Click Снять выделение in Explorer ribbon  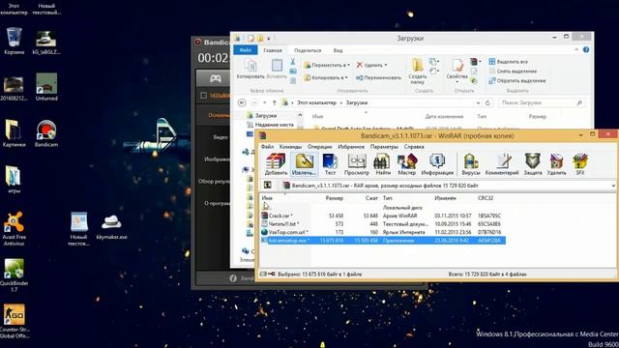513,71
